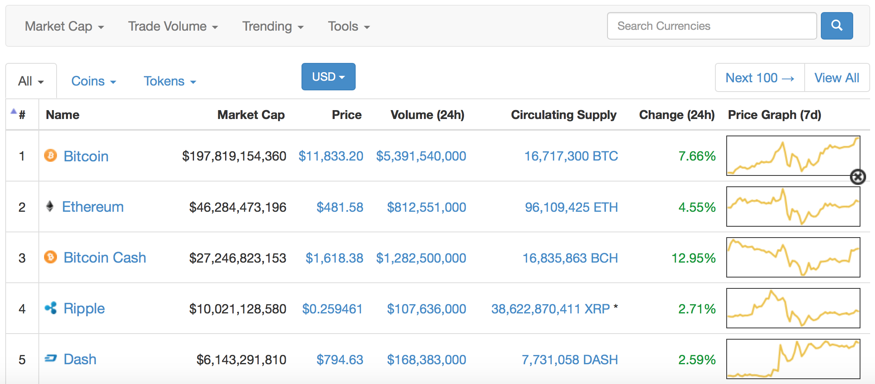875x384 pixels.
Task: Click Bitcoin Cash volume $1,282,500,000
Action: [421, 258]
